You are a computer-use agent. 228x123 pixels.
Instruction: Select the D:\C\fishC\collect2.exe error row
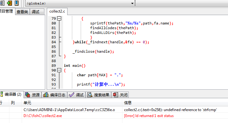point(43,116)
